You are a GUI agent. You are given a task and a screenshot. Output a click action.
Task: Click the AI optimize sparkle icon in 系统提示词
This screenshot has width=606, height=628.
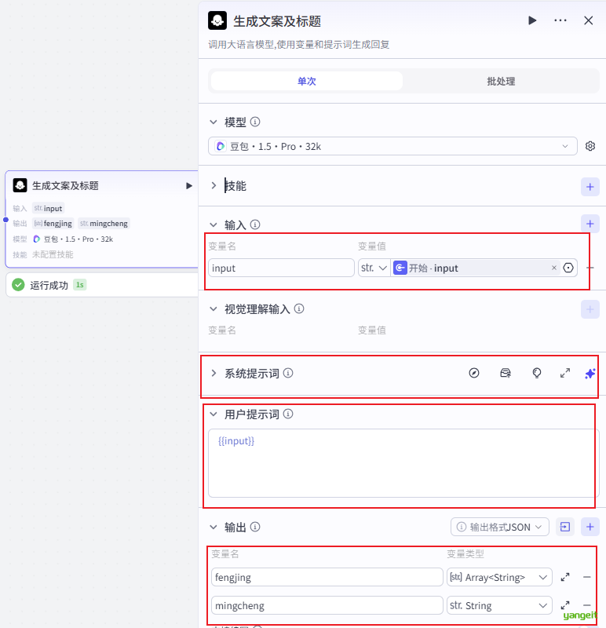[590, 374]
